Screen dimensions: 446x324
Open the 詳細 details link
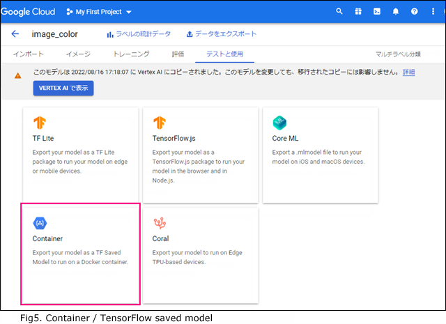click(x=409, y=72)
